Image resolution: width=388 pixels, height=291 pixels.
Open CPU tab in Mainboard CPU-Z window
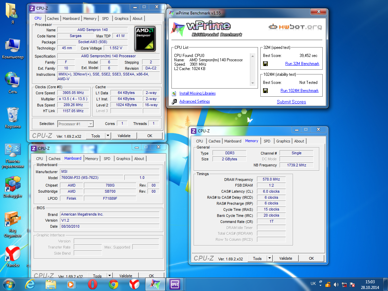tap(39, 159)
